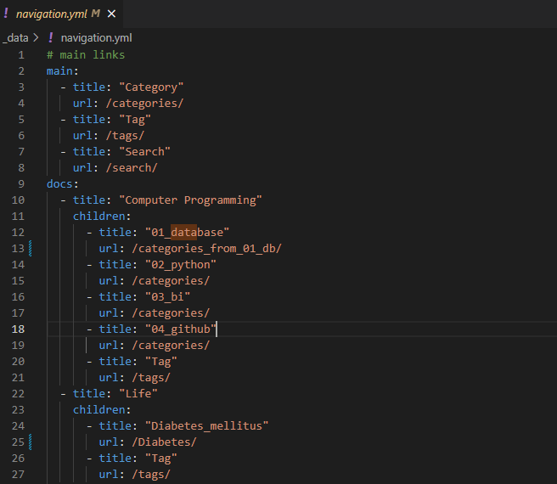Click the '# main links' comment
This screenshot has height=484, width=557.
[86, 54]
